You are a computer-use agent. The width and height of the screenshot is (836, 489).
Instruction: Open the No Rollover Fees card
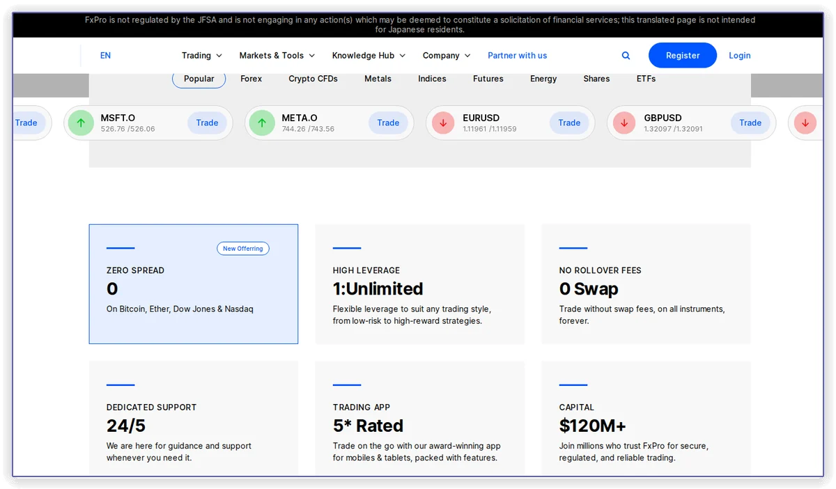[647, 284]
